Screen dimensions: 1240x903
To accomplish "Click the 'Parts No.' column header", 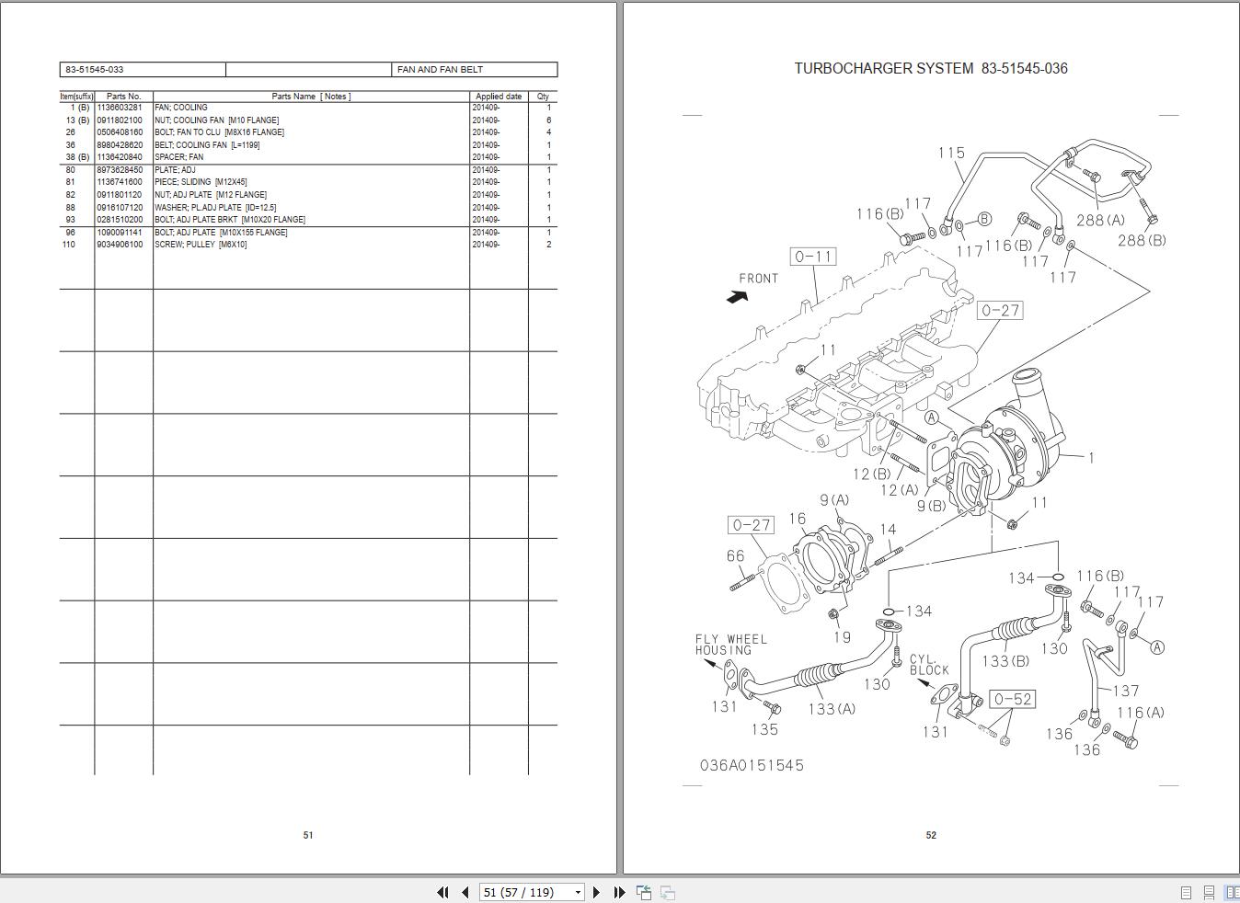I will coord(123,97).
